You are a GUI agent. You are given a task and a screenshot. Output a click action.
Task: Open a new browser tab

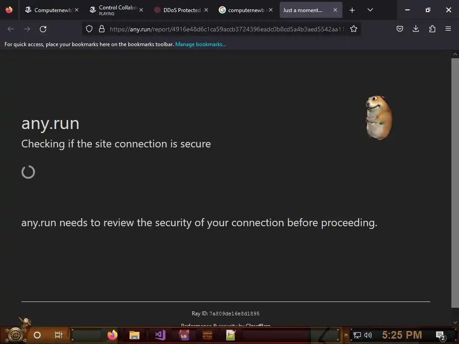(352, 10)
